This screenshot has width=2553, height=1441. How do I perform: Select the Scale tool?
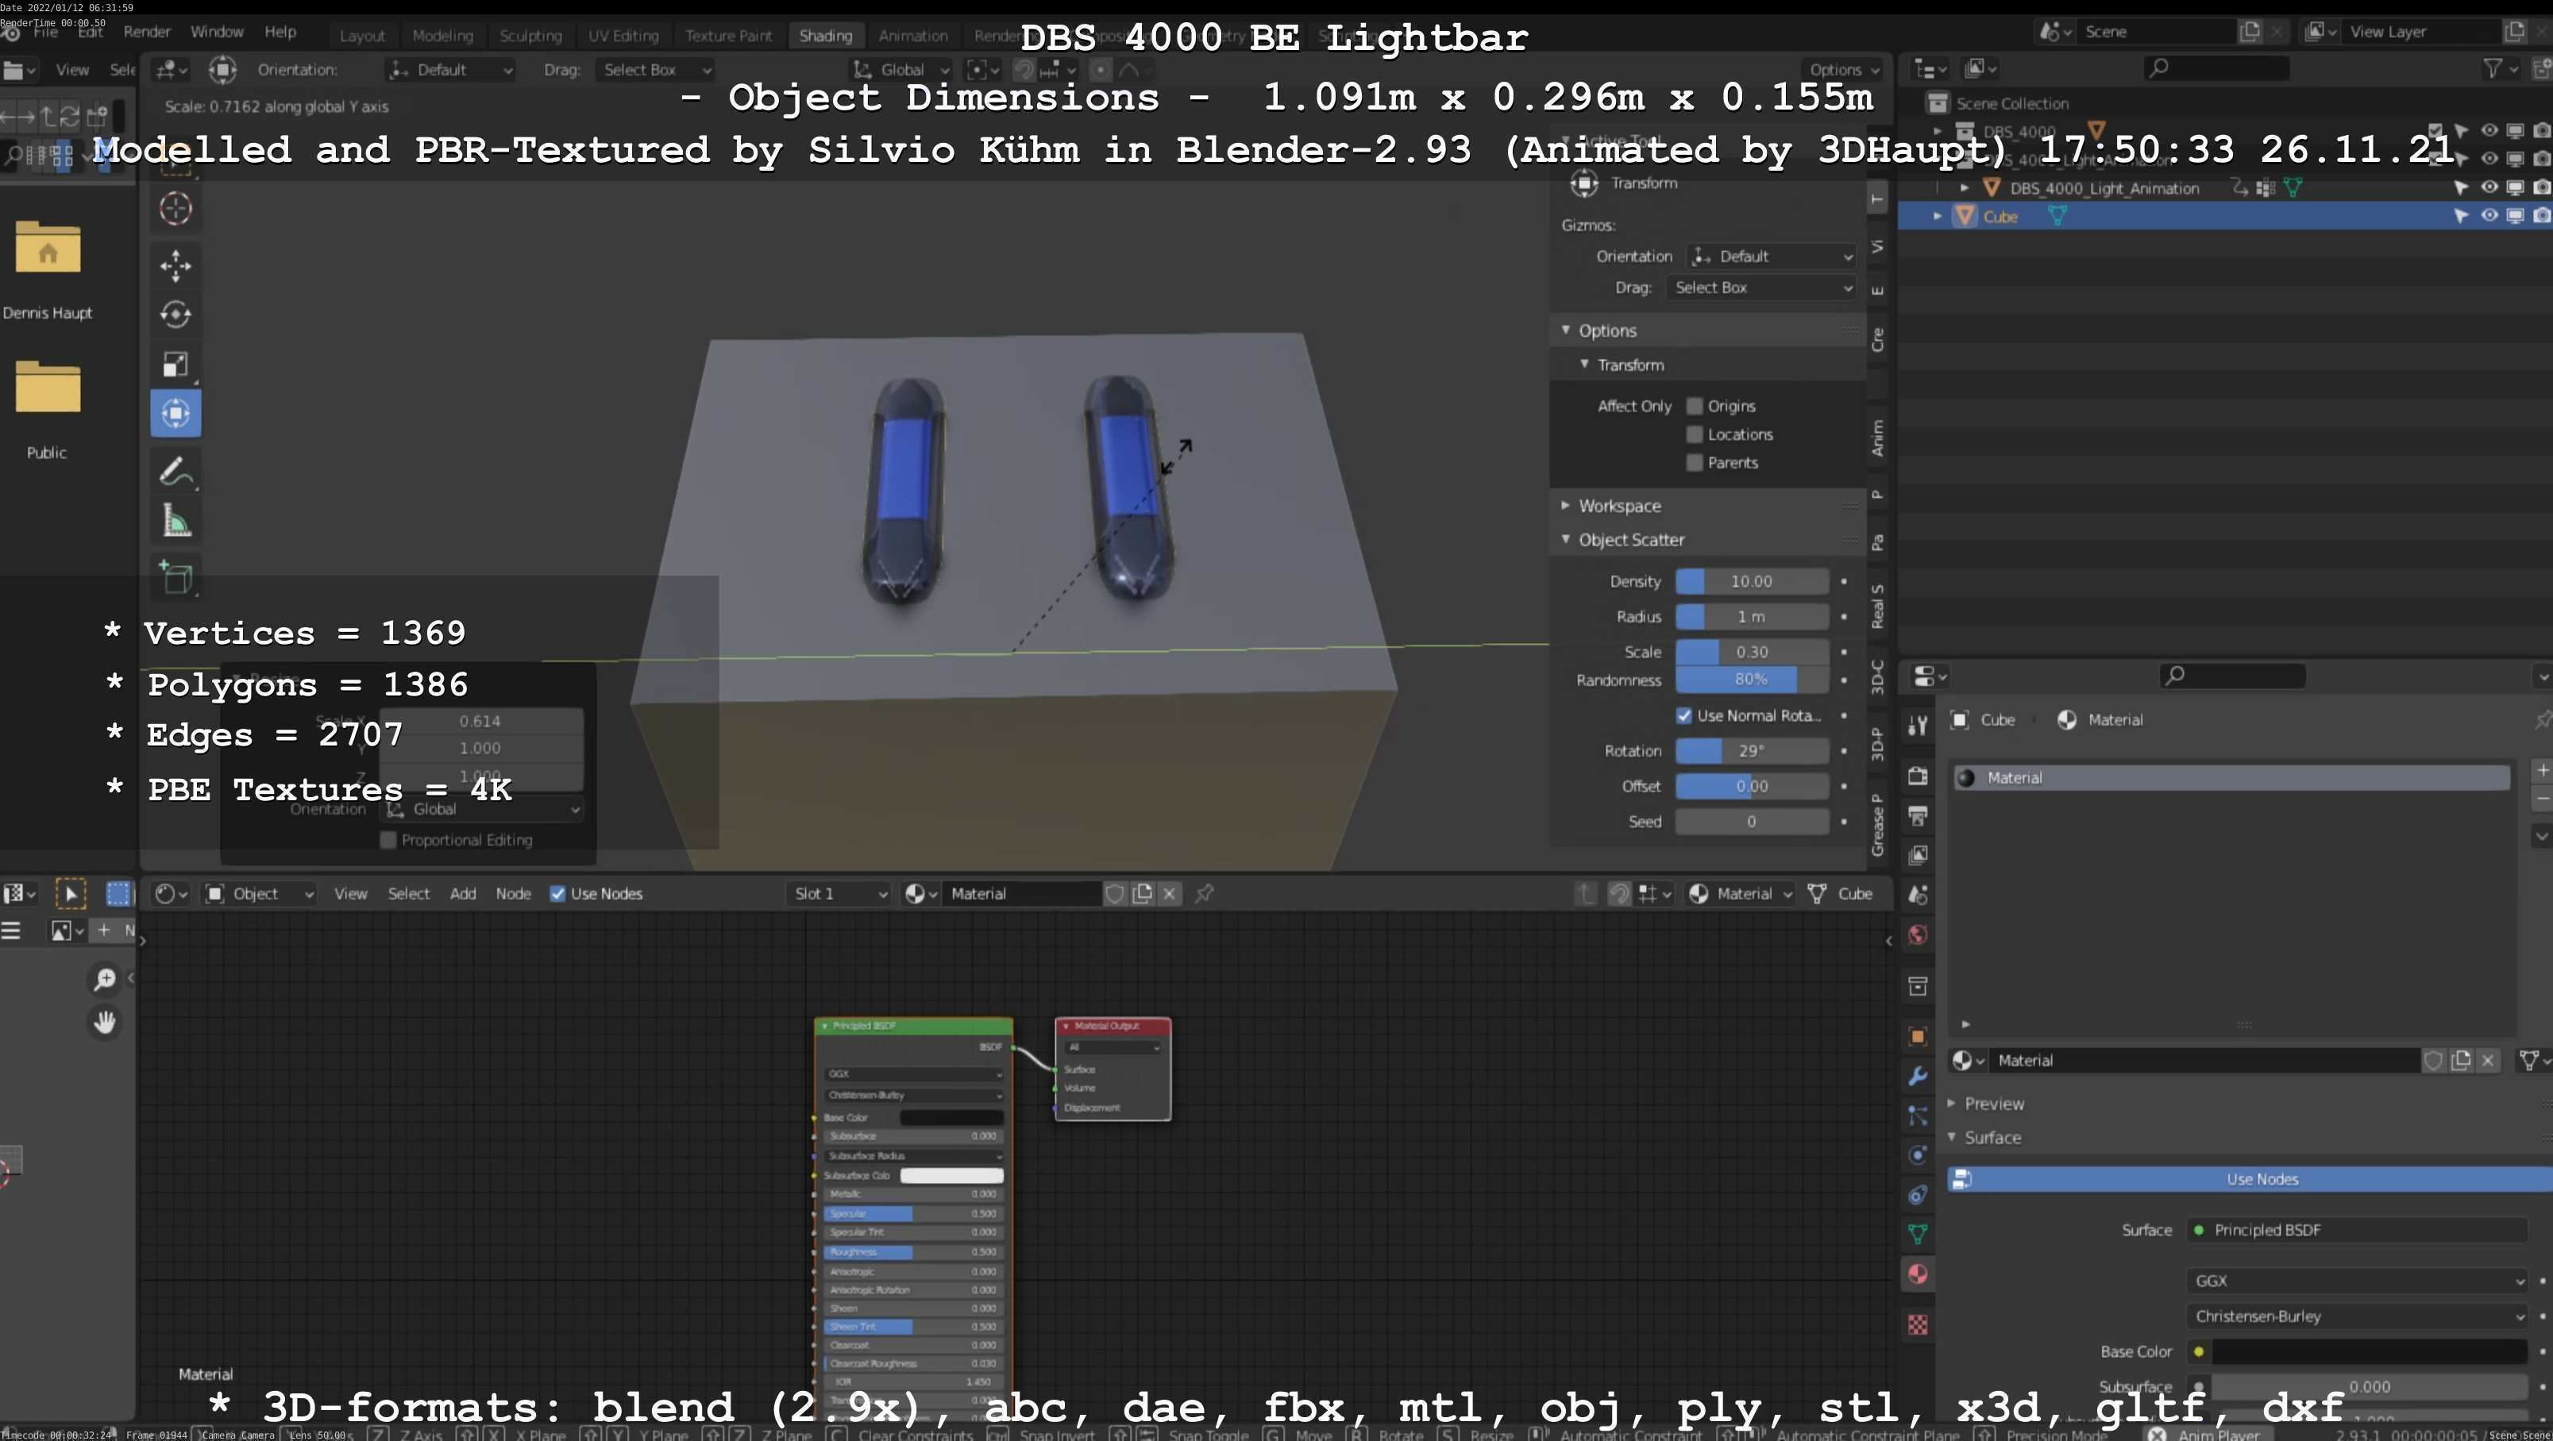175,364
